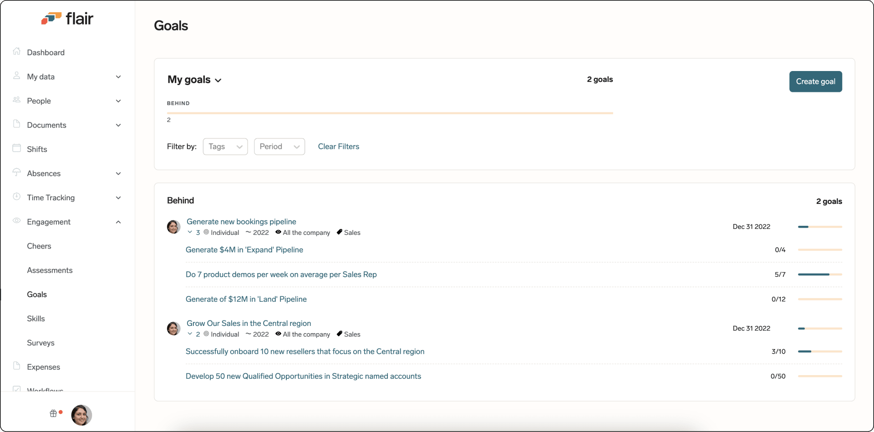Viewport: 874px width, 432px height.
Task: Click the Time Tracking clock icon
Action: (x=17, y=197)
